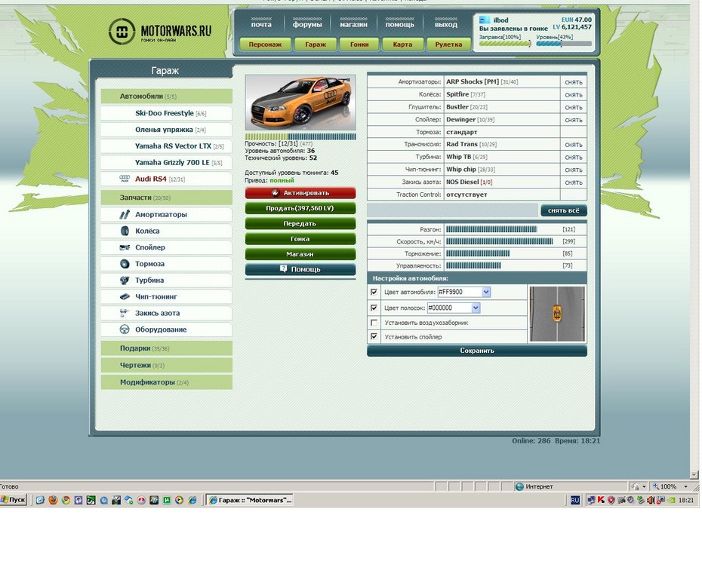The width and height of the screenshot is (702, 561).
Task: Open the магазин top menu
Action: click(353, 24)
